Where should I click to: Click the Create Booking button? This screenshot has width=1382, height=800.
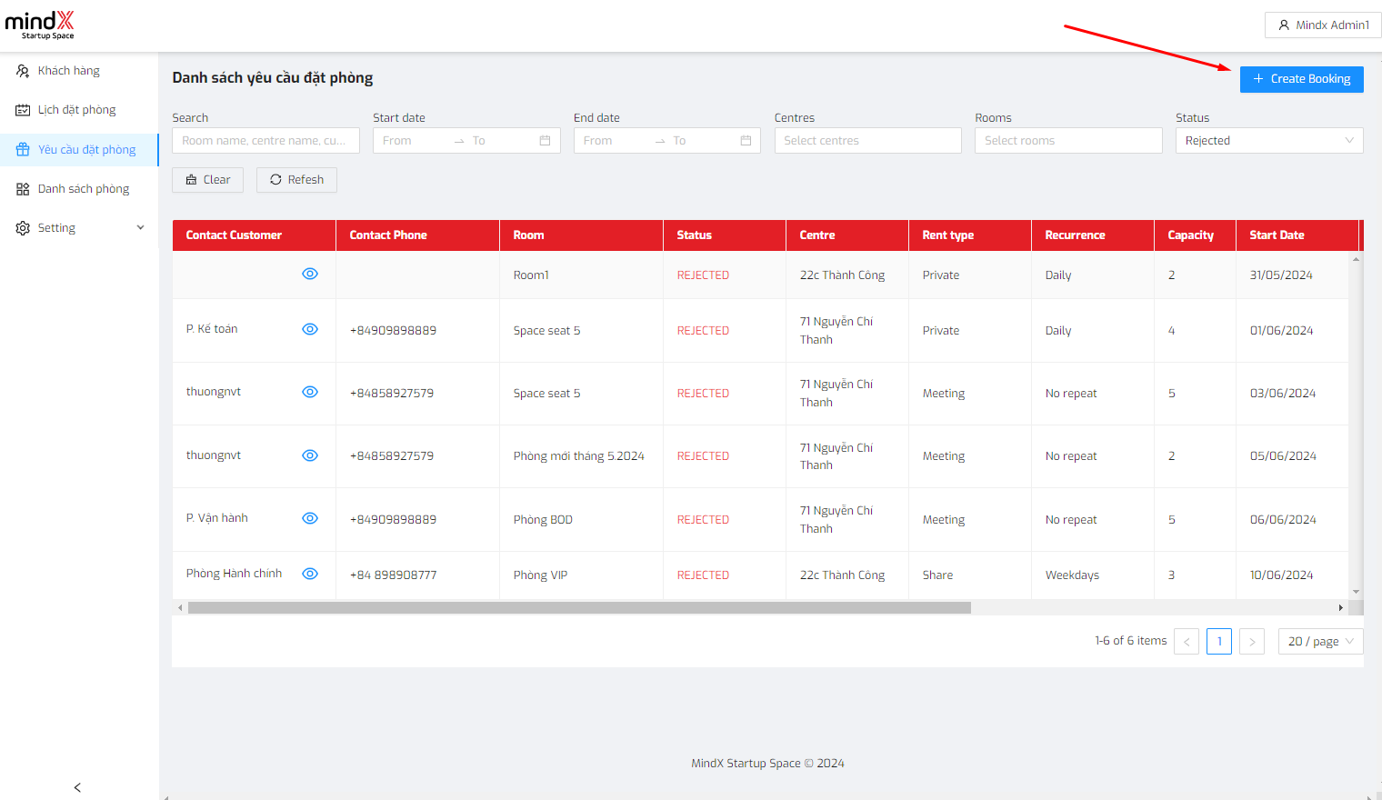point(1301,79)
